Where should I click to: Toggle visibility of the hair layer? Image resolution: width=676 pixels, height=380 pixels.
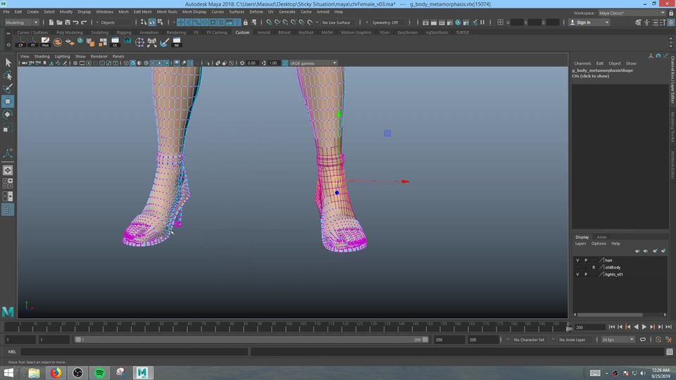(x=577, y=260)
